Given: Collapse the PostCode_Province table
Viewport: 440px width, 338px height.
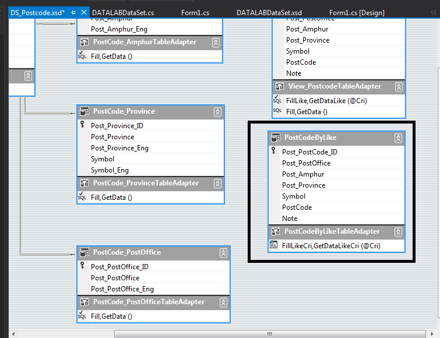Looking at the screenshot, I should click(x=217, y=112).
